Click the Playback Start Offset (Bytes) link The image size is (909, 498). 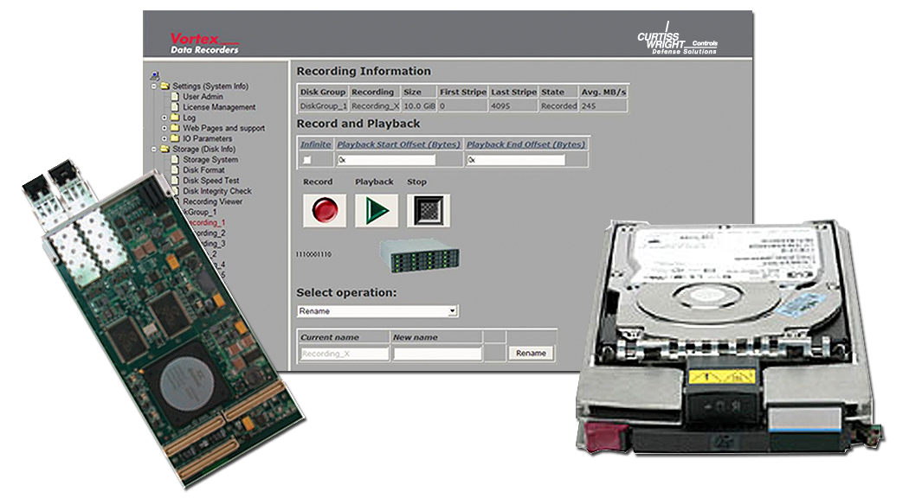398,144
